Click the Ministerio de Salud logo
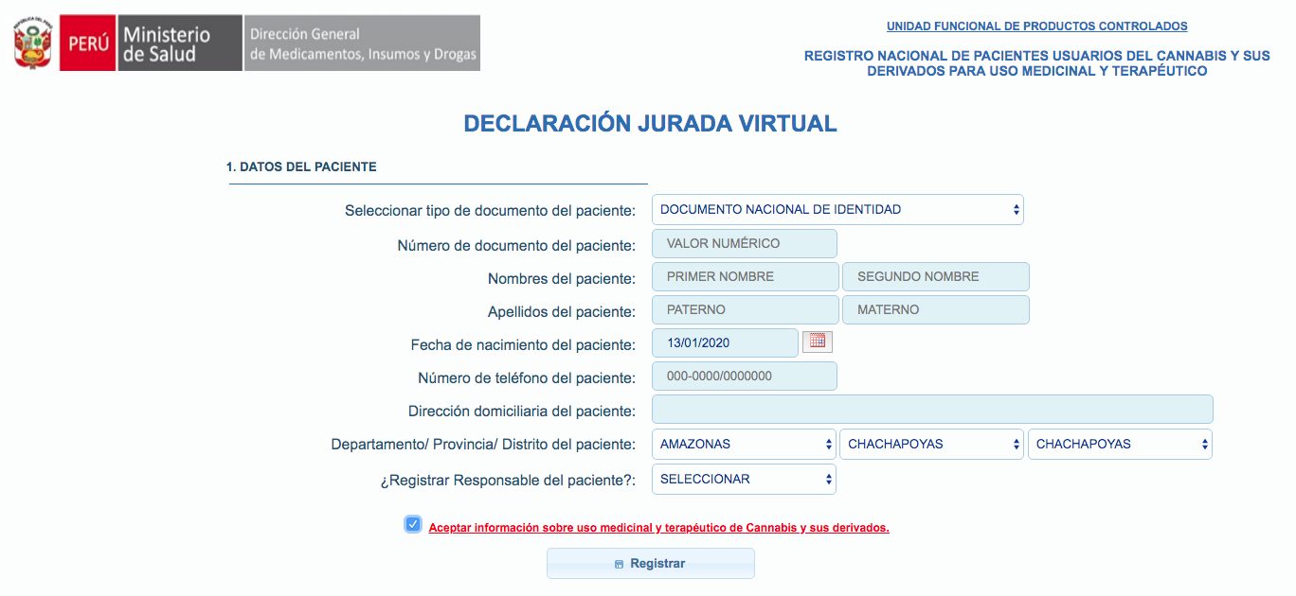 pyautogui.click(x=178, y=44)
